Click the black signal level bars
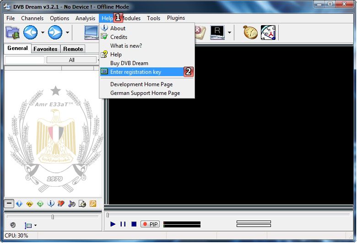 click(182, 224)
